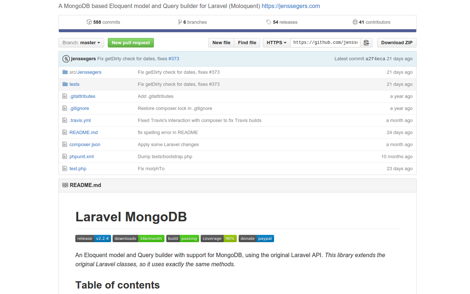Click the language color bar
This screenshot has width=470, height=294.
pos(238,31)
